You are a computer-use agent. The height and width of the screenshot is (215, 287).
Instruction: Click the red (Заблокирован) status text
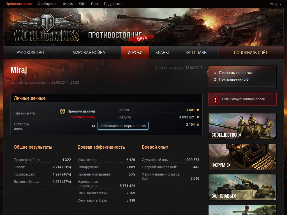pos(82,117)
